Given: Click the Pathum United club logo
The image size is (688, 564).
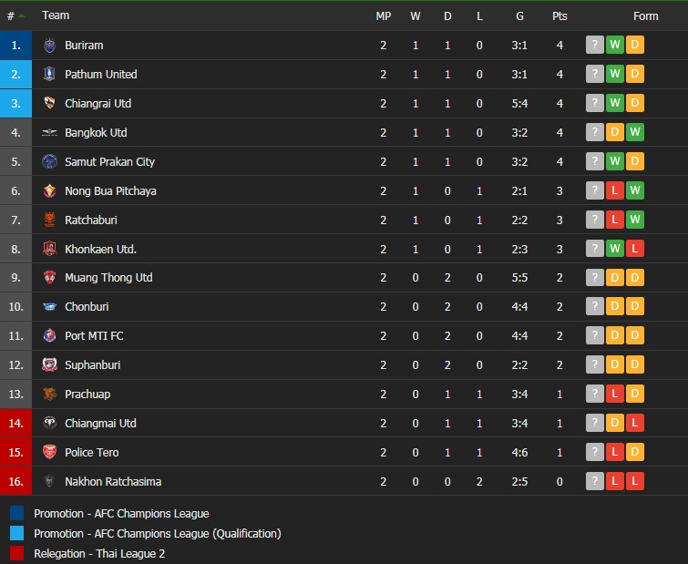Looking at the screenshot, I should click(49, 74).
